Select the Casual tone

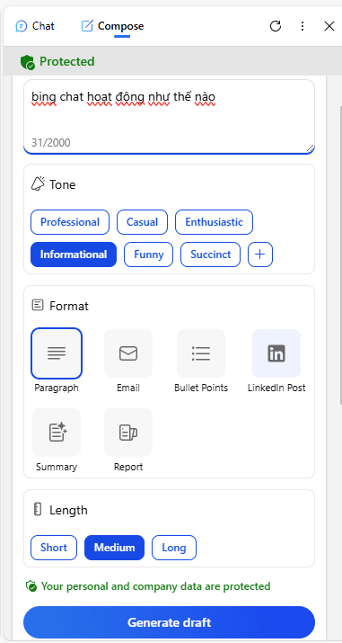(142, 222)
